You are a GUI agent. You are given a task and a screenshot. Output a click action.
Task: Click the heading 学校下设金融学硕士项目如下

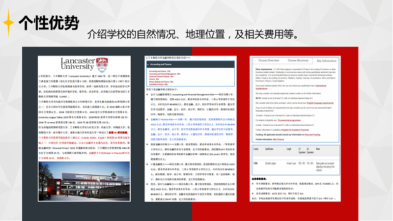(162, 89)
